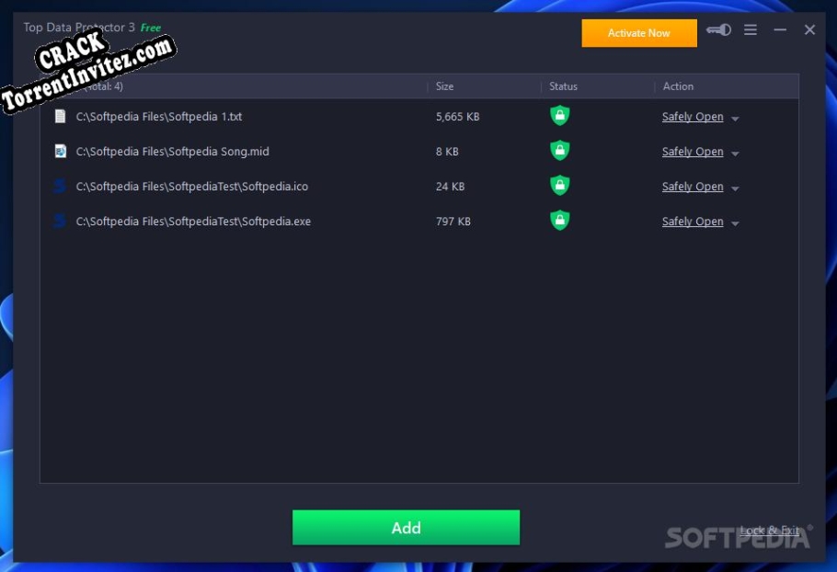Click the key icon near Activate Now

click(718, 29)
